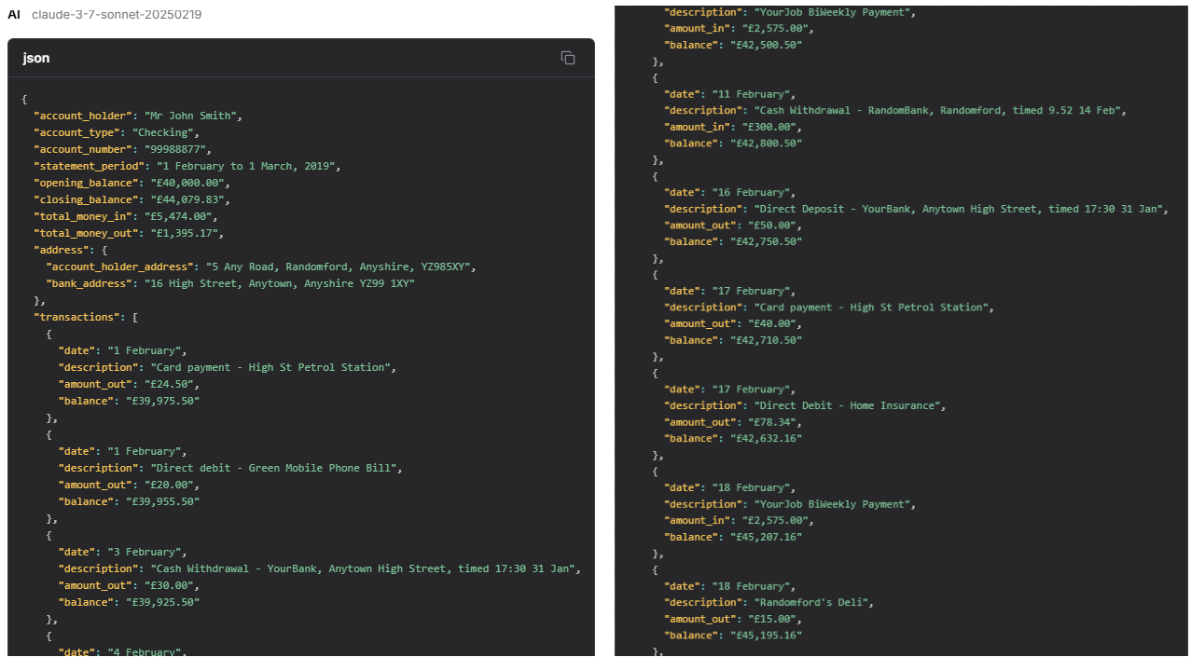Click the claude-3-7-sonnet-20250219 model name

pos(117,15)
